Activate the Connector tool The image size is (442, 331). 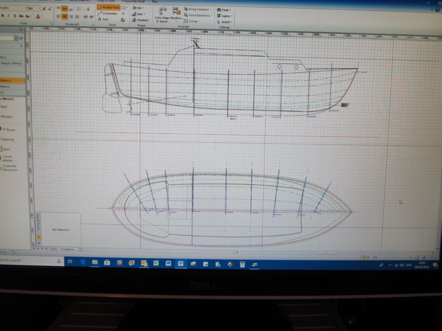point(107,13)
